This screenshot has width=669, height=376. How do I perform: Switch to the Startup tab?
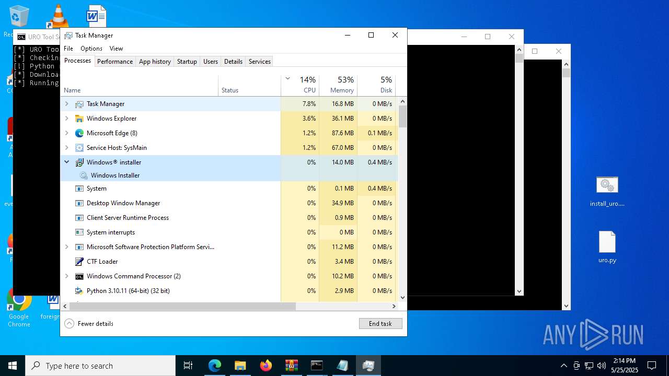tap(187, 62)
